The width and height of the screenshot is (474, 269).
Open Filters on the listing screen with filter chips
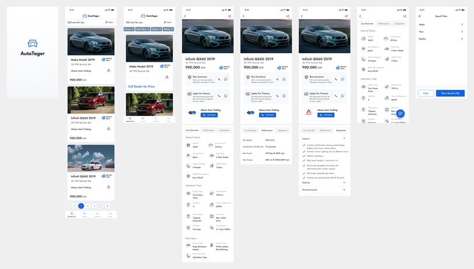(168, 22)
